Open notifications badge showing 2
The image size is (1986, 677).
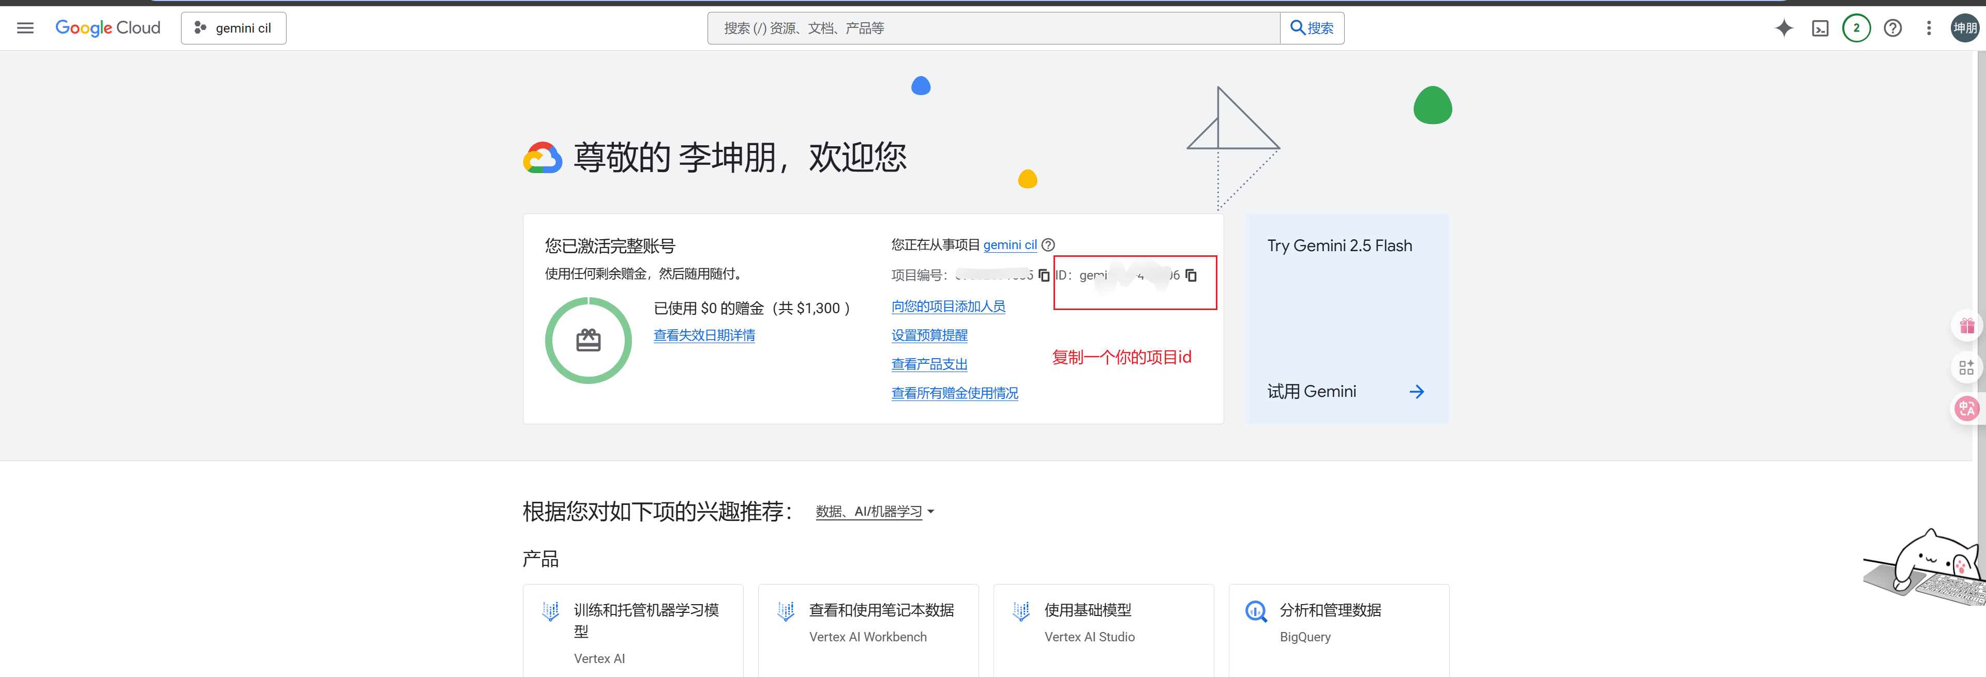coord(1856,28)
